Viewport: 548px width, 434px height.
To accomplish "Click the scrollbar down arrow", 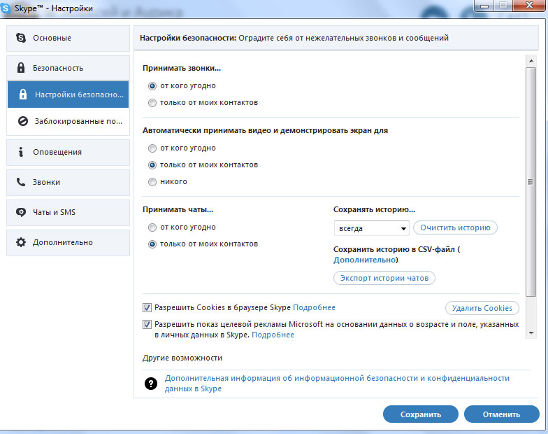I will [x=531, y=333].
